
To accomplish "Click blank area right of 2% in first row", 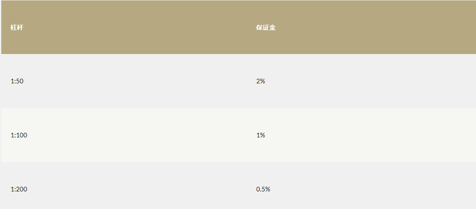I will [371, 81].
